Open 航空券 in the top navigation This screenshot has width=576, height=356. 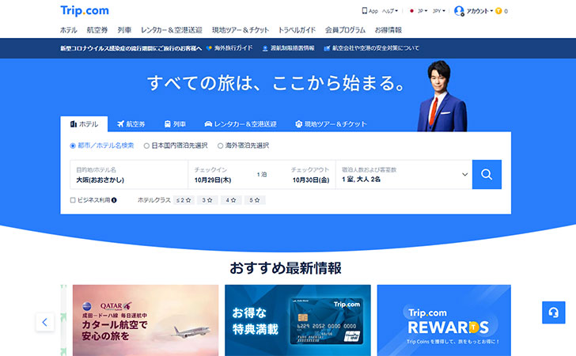click(97, 30)
